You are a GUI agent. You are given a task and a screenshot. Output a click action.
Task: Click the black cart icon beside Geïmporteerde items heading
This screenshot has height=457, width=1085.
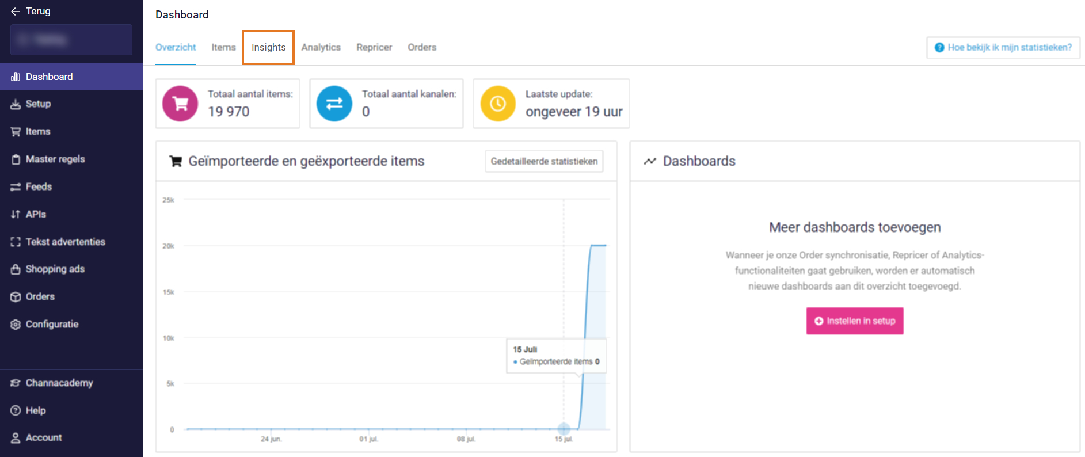[176, 162]
